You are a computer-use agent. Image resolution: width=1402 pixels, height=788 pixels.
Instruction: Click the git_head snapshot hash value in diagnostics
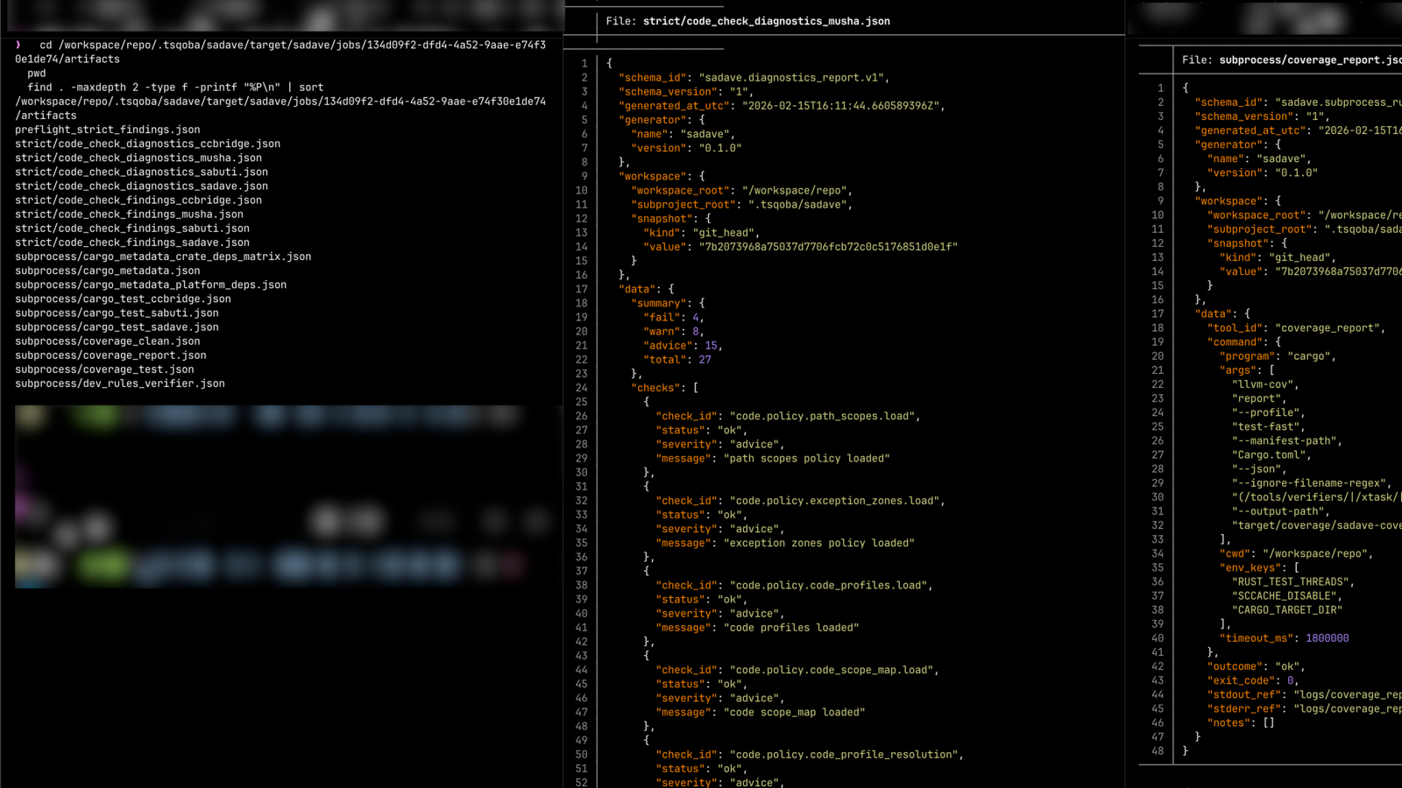click(x=828, y=247)
